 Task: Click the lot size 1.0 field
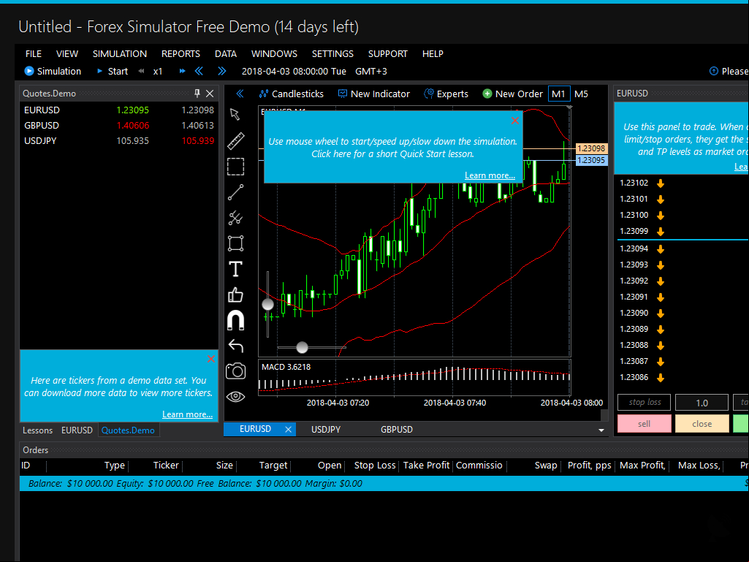pos(702,403)
